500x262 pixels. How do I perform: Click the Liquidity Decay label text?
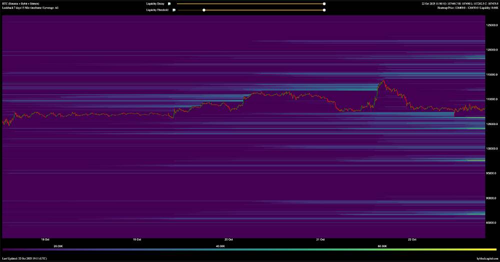[x=155, y=3]
